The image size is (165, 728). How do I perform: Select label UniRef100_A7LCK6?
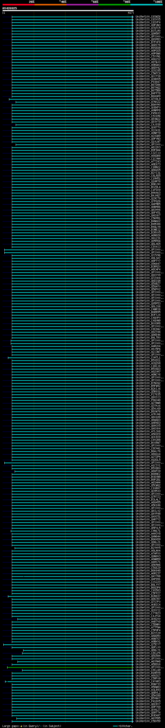point(148,431)
